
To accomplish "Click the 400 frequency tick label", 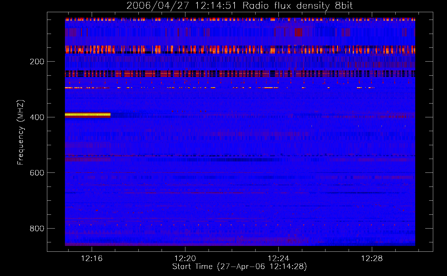I will point(37,117).
